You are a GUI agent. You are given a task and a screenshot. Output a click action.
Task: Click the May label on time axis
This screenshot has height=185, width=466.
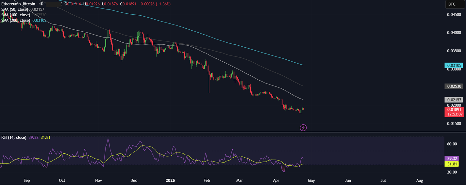coord(311,180)
